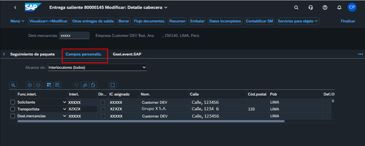Viewport: 365px width, 146px height.
Task: Click the help question mark icon
Action: 325,8
